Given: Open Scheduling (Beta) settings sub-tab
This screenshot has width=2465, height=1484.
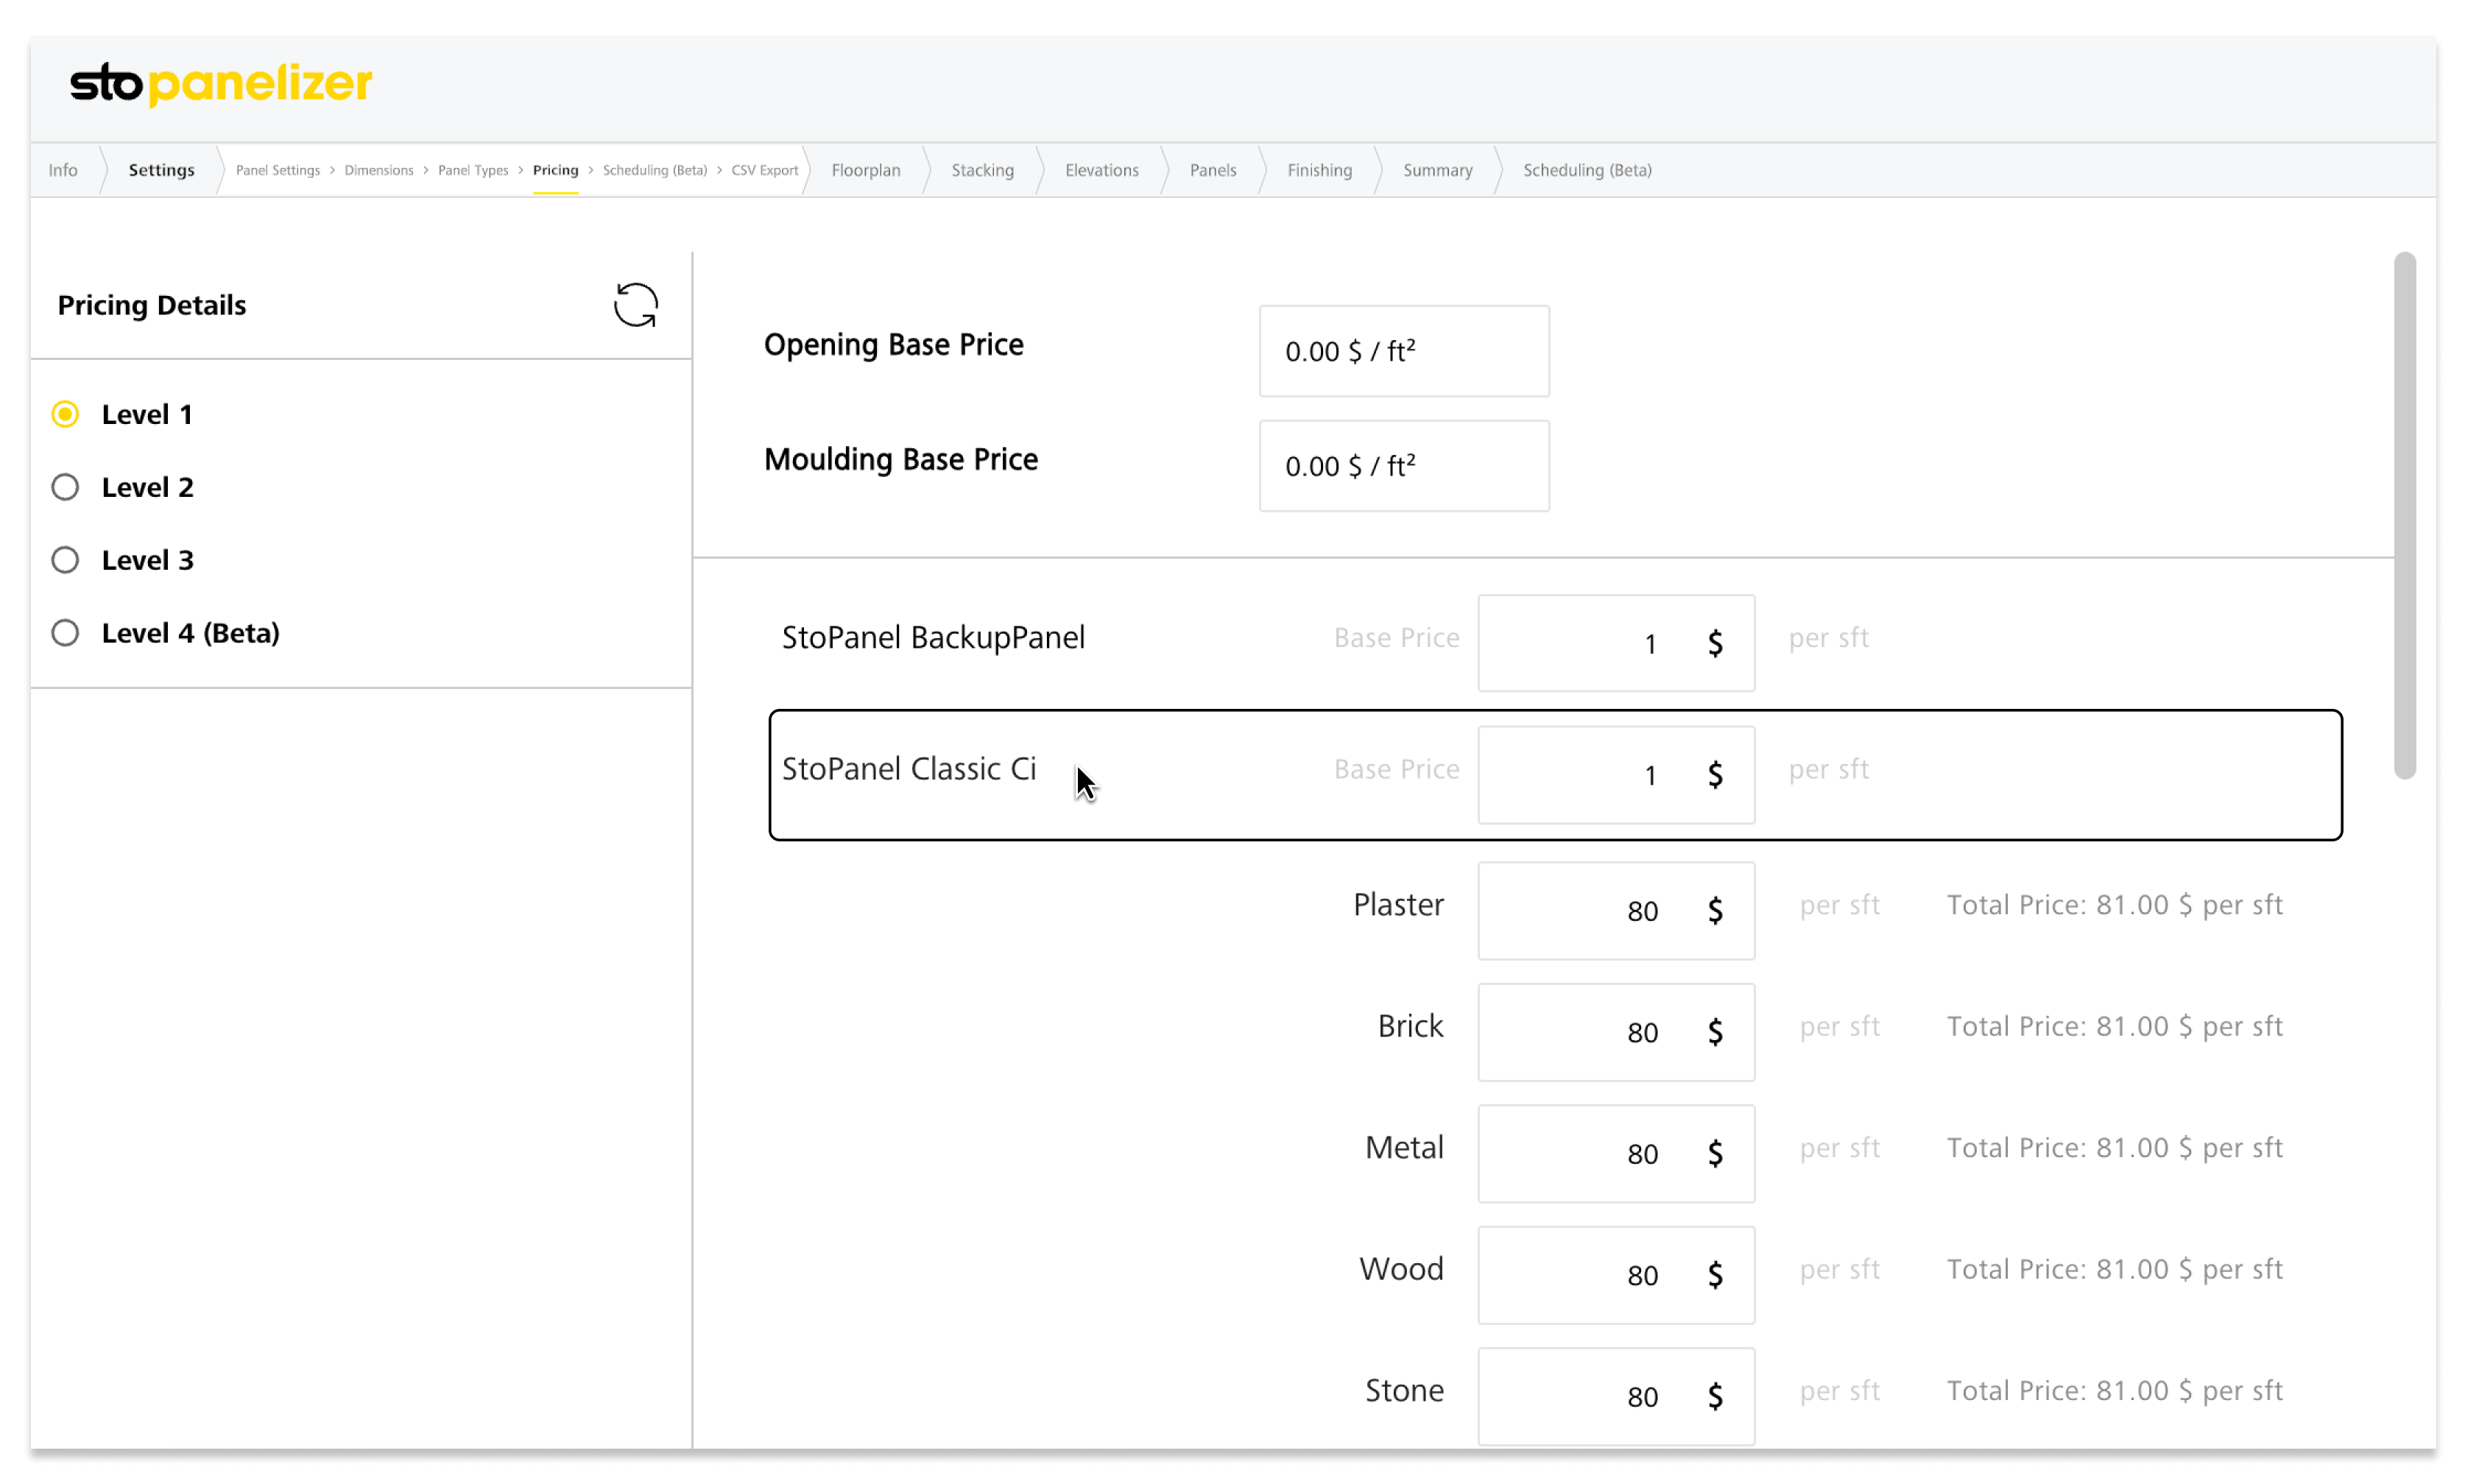Looking at the screenshot, I should pyautogui.click(x=654, y=170).
